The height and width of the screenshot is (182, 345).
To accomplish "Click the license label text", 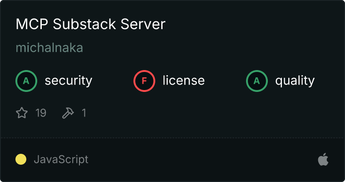I will pos(183,81).
